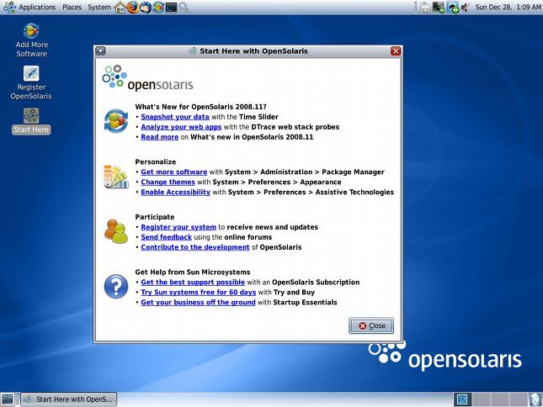This screenshot has width=543, height=407.
Task: Follow the Enable Accessibility link
Action: (176, 192)
